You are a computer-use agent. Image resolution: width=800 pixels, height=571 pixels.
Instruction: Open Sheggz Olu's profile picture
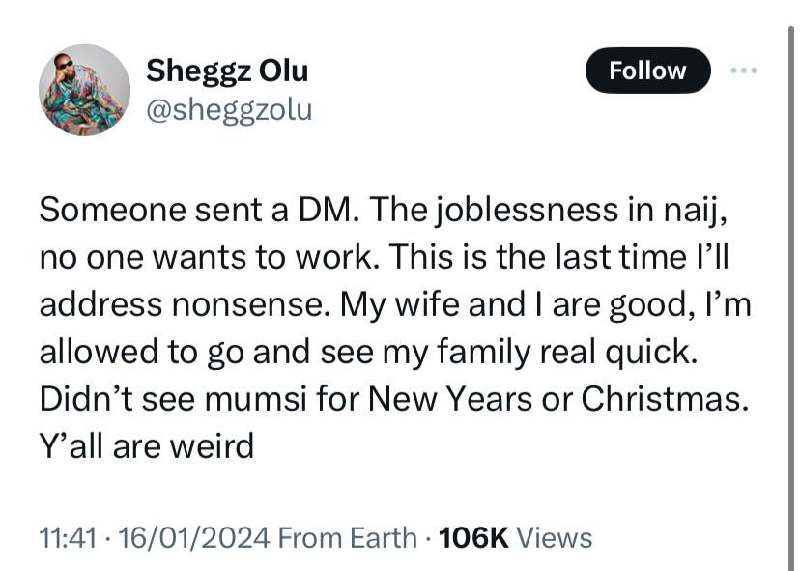point(84,90)
